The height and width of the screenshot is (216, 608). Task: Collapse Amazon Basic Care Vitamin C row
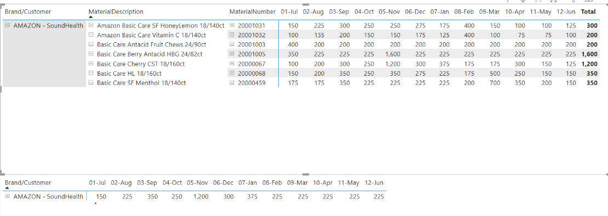(91, 35)
